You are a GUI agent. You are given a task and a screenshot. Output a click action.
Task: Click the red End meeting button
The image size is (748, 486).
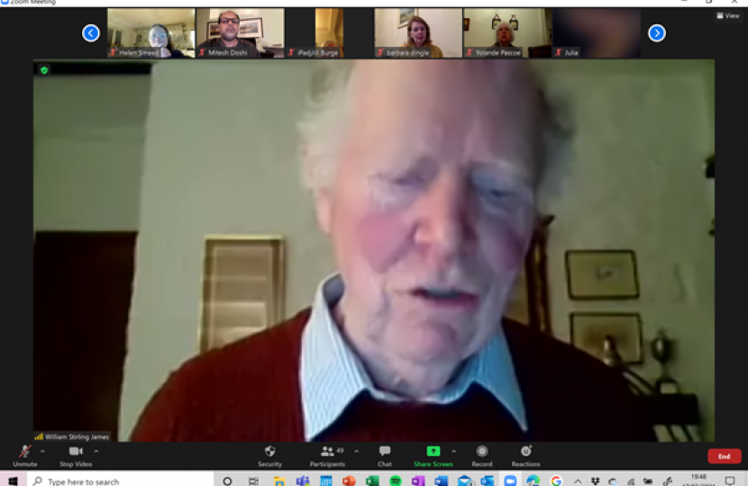pyautogui.click(x=724, y=456)
